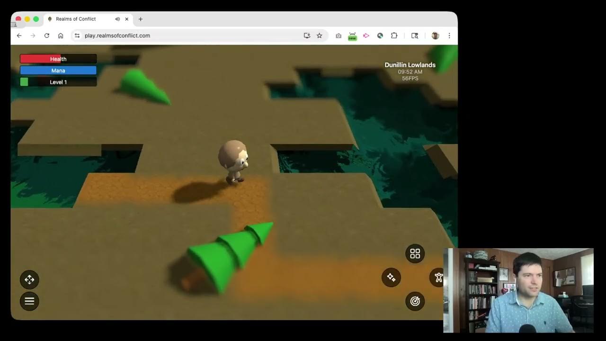606x341 pixels.
Task: Toggle the pink extension in toolbar
Action: point(366,36)
